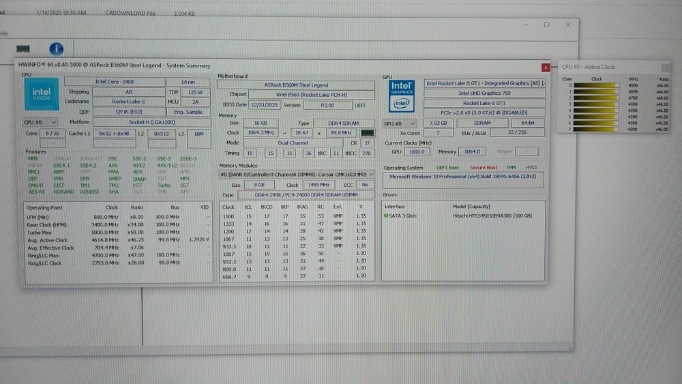The width and height of the screenshot is (682, 384).
Task: Click the 8x32 + 8x48 L1 cache field
Action: 114,134
